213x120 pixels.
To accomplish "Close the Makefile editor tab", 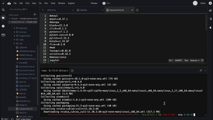I will pyautogui.click(x=103, y=10).
